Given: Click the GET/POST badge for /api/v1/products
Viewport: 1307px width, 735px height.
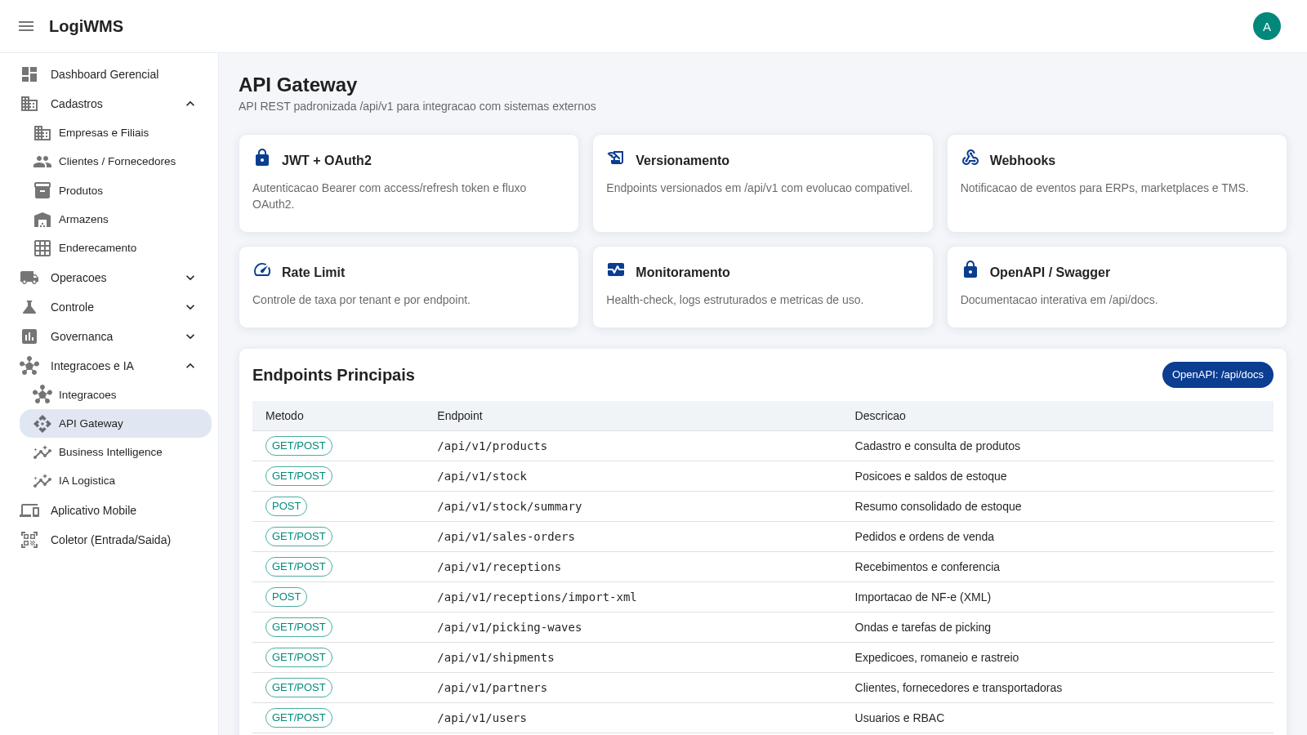Looking at the screenshot, I should pyautogui.click(x=299, y=446).
